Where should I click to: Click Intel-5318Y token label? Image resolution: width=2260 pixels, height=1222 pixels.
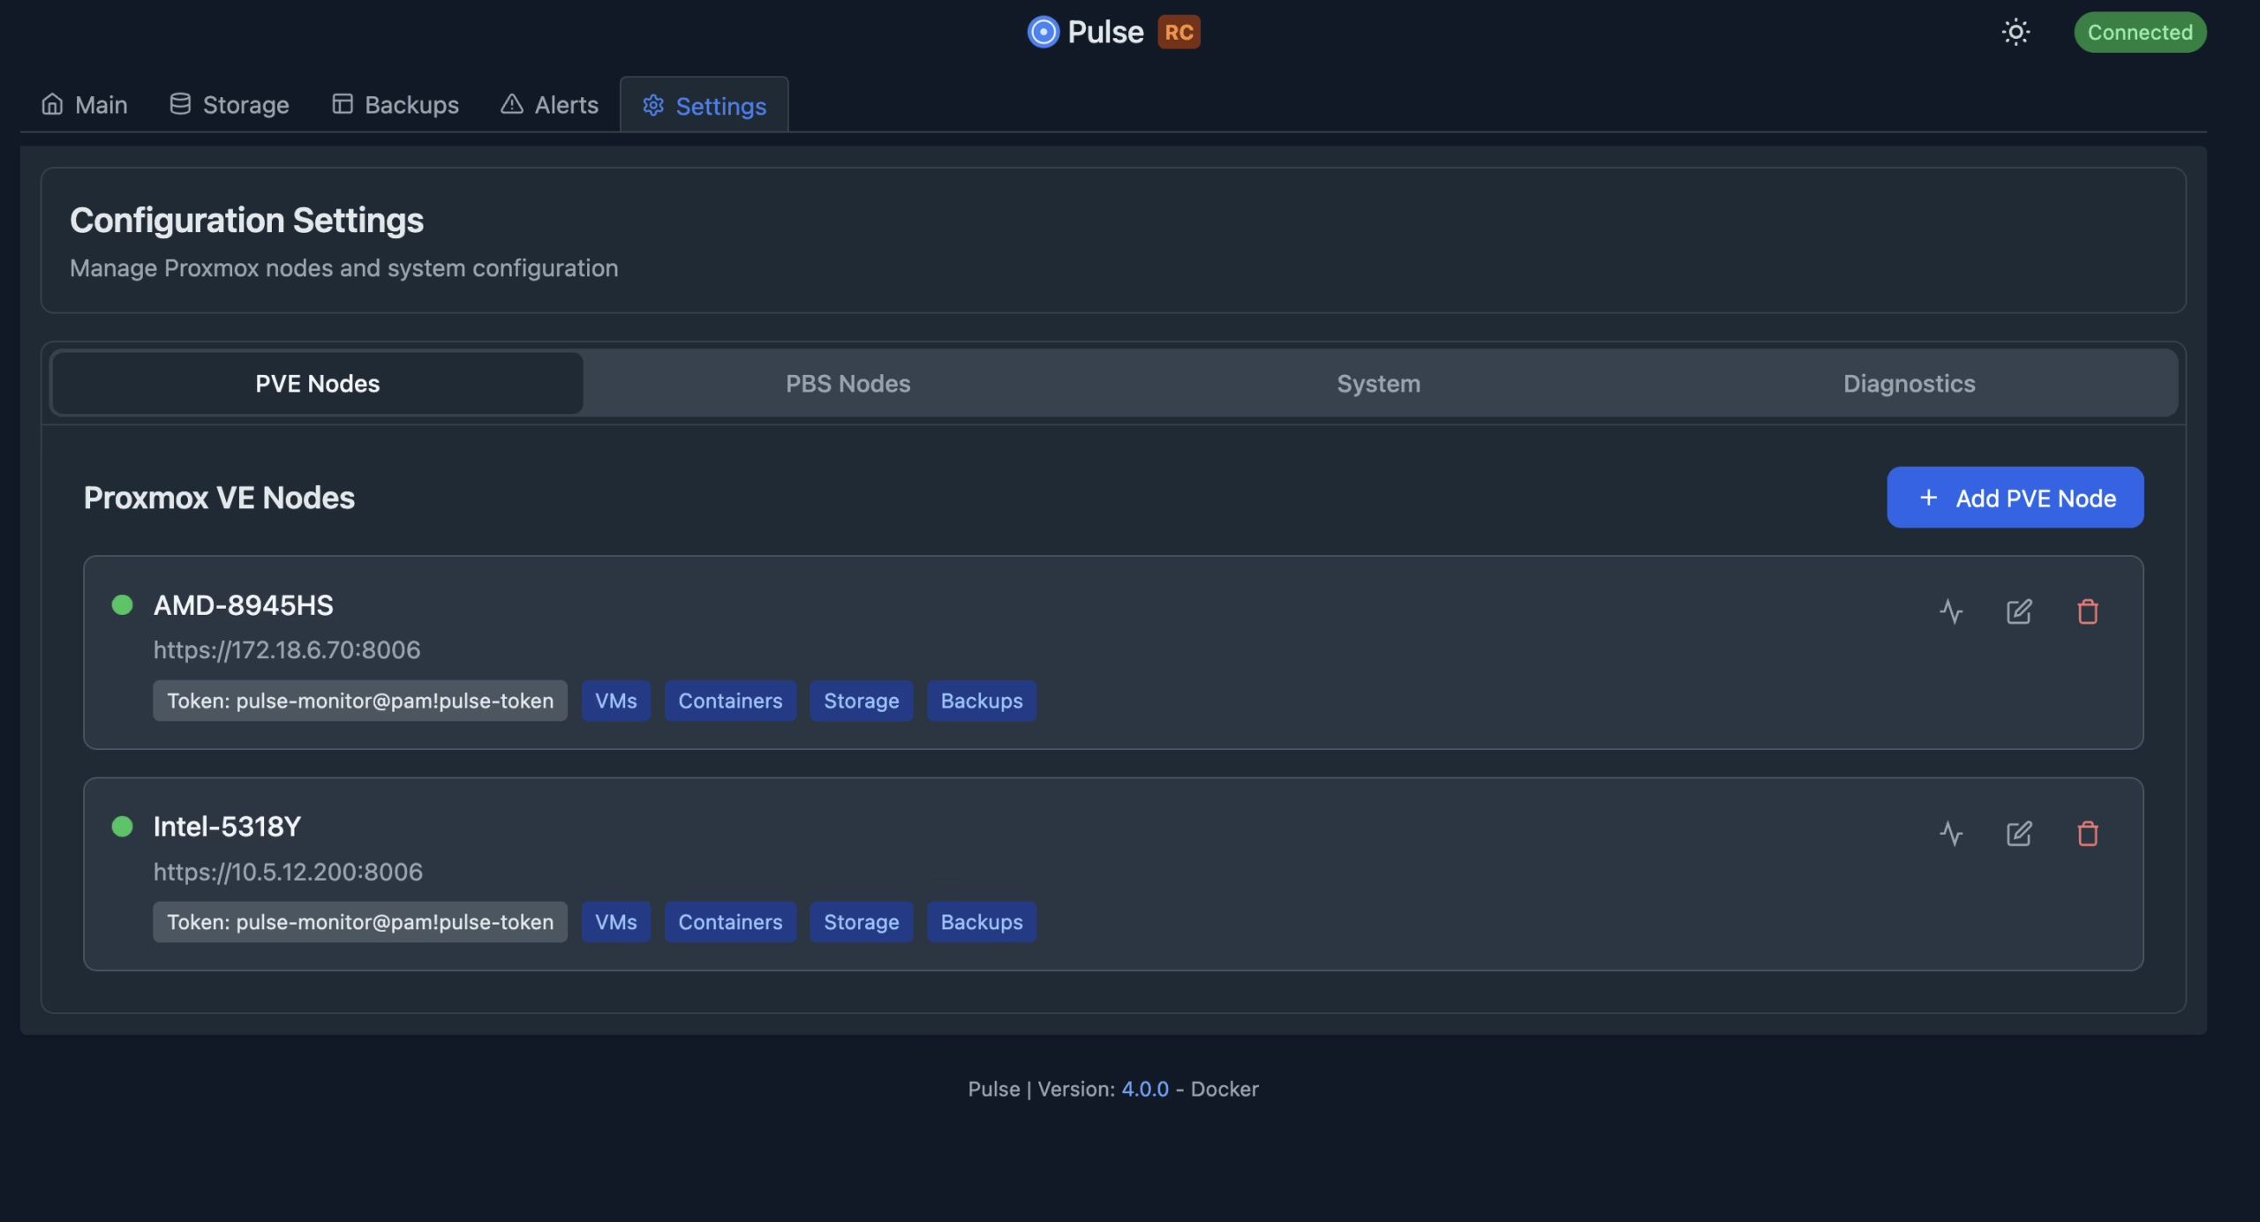pyautogui.click(x=360, y=922)
